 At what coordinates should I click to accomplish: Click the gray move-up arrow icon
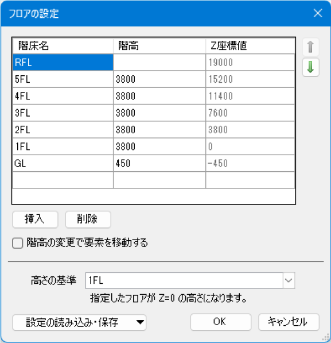pos(310,47)
